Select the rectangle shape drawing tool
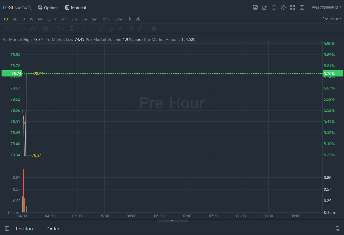Screen dimensions: 344x235 (20, 28)
